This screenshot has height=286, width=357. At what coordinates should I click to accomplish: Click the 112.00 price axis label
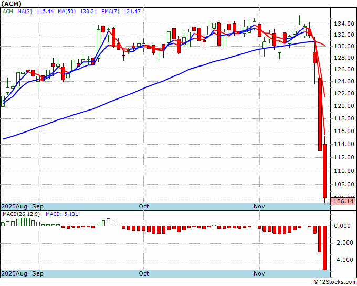click(344, 157)
